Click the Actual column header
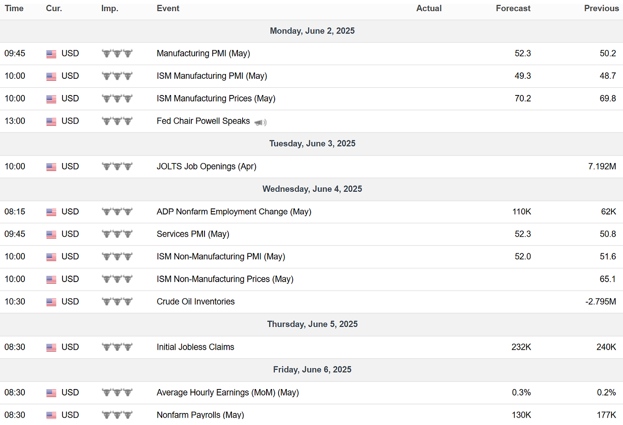Screen dimensions: 623x425 [x=429, y=9]
